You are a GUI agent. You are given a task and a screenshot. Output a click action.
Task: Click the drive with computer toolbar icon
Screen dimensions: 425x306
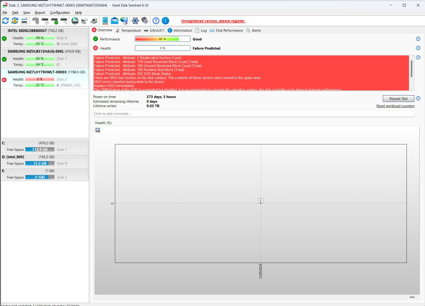[94, 21]
